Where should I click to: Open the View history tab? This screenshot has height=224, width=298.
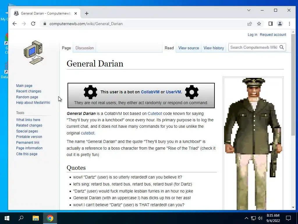point(214,48)
